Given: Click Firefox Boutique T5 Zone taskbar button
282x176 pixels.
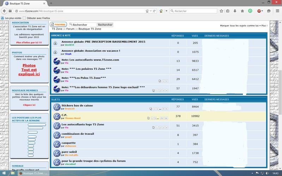Looking at the screenshot, I should click(x=33, y=173).
